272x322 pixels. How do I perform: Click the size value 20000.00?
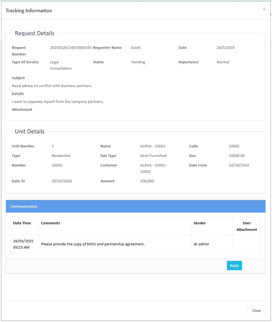pos(237,156)
